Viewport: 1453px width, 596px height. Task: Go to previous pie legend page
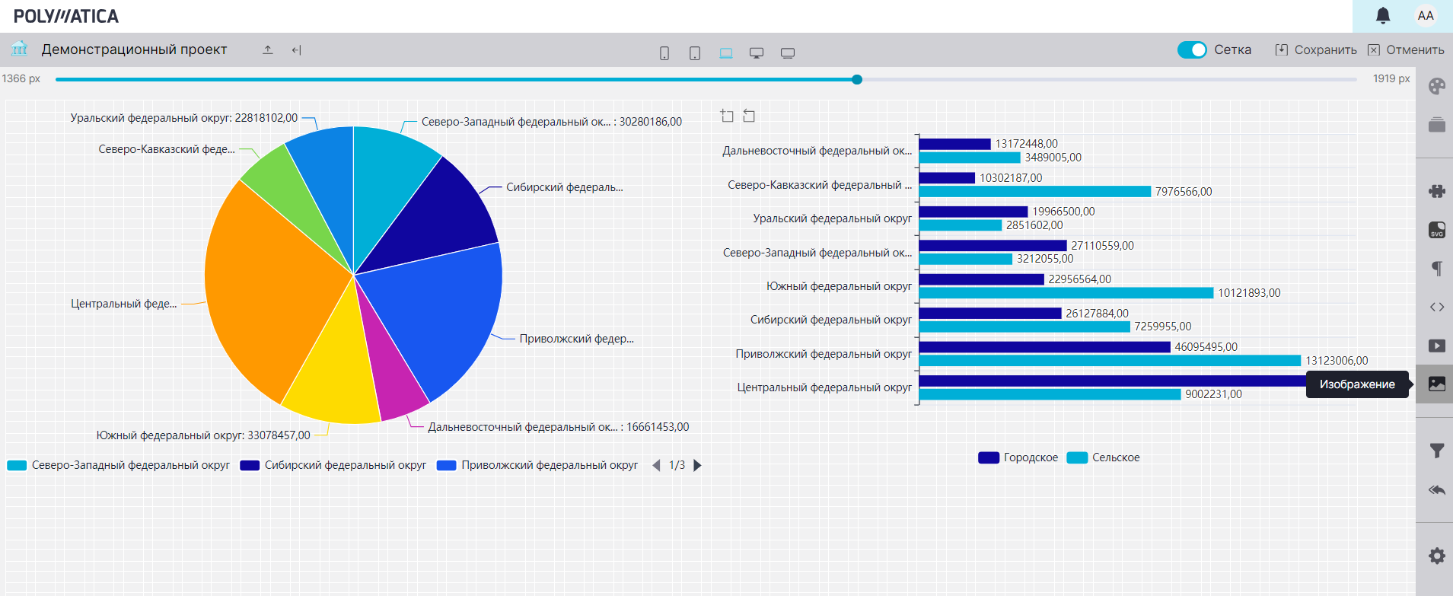(x=656, y=465)
